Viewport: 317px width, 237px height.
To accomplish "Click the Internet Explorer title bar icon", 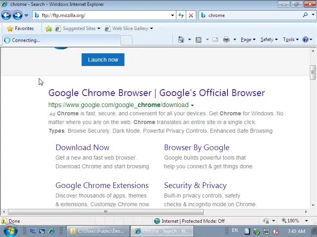I will [x=4, y=4].
